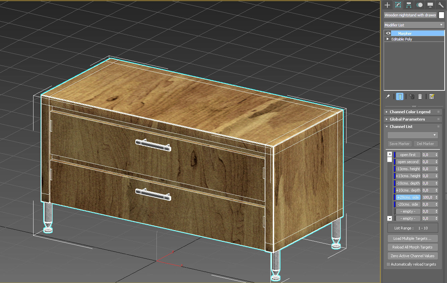Screen dimensions: 447x283
Task: Open the Create command panel tab
Action: (x=387, y=5)
